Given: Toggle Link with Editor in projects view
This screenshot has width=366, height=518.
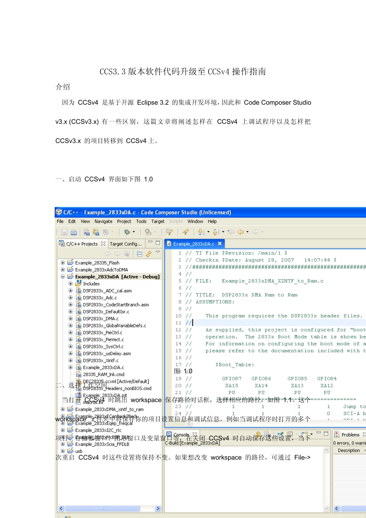Looking at the screenshot, I should click(149, 254).
